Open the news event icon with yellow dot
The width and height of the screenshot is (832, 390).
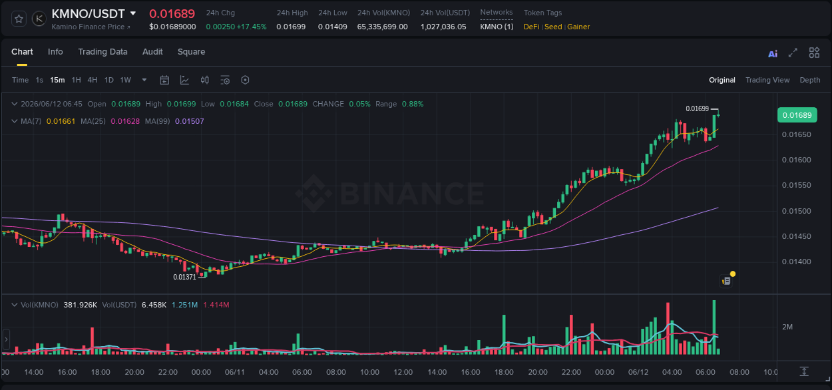click(x=727, y=280)
